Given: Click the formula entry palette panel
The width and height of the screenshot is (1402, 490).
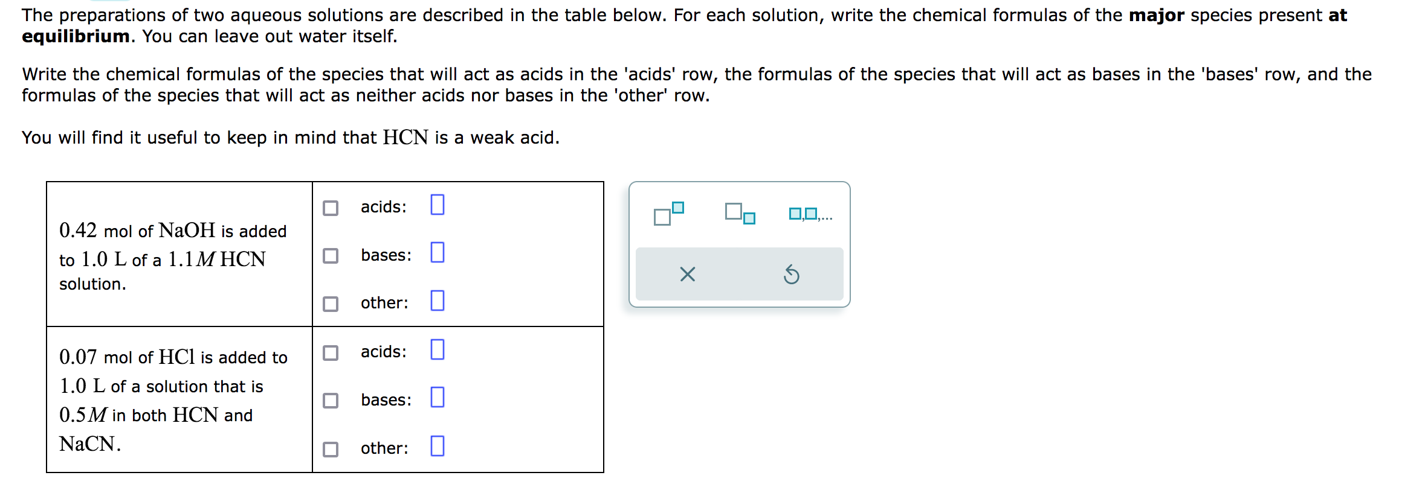Looking at the screenshot, I should click(x=739, y=244).
